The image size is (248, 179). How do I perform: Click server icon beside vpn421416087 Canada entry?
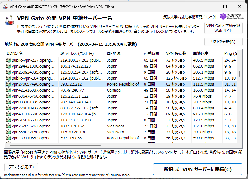coord(9,90)
